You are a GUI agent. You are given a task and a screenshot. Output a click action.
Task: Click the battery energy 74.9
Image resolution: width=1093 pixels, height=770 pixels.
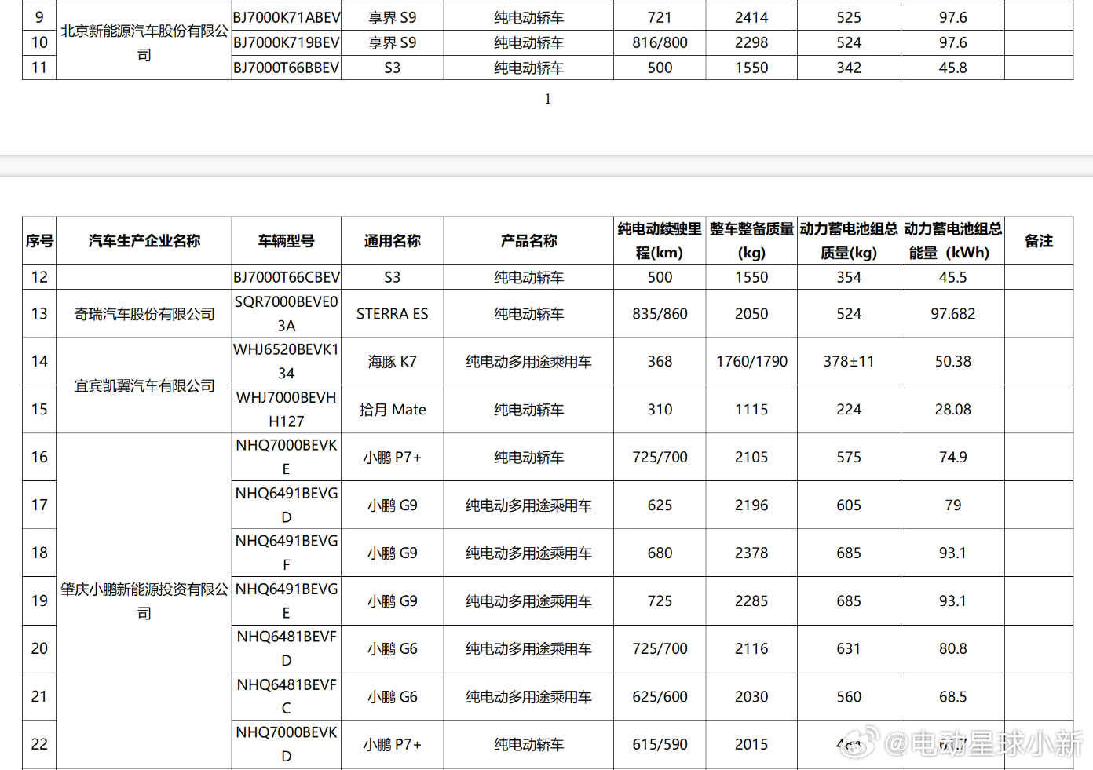952,457
